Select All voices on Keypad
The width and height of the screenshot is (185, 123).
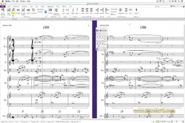click(105, 49)
